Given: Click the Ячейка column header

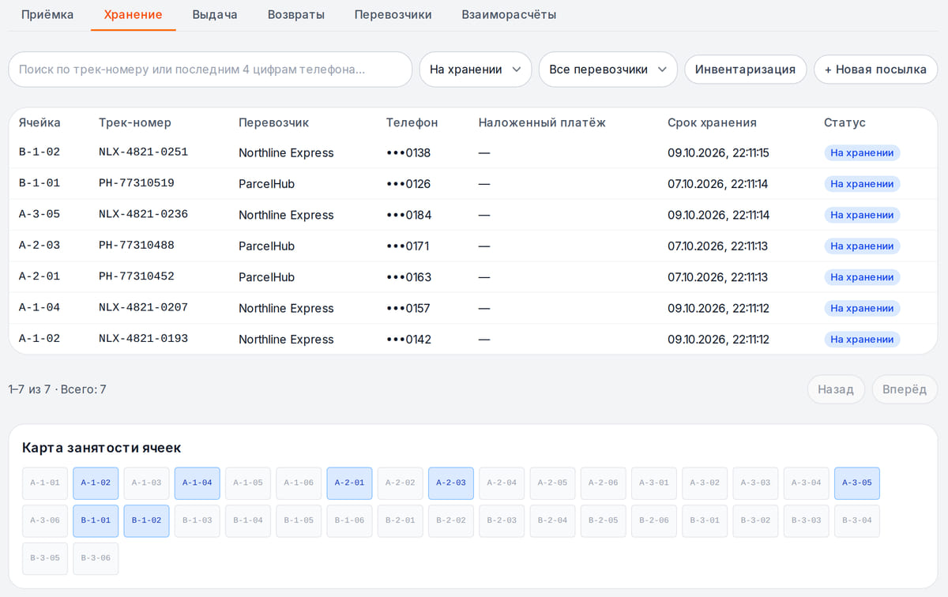Looking at the screenshot, I should (39, 122).
